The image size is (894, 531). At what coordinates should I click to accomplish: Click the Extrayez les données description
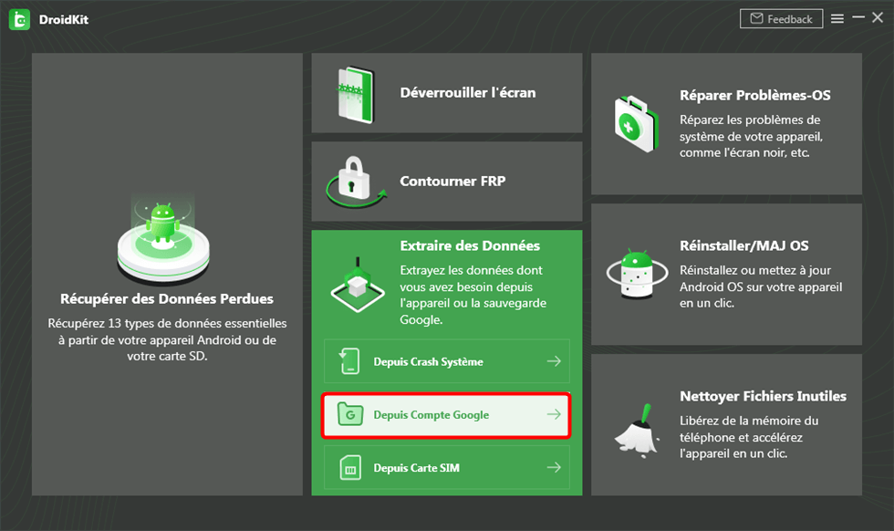pyautogui.click(x=473, y=295)
